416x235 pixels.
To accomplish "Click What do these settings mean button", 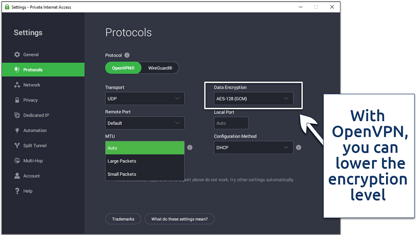I will point(180,219).
